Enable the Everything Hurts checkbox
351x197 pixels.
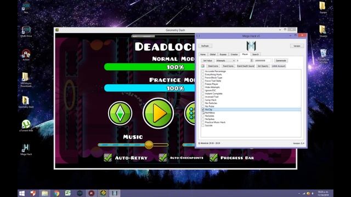pos(203,74)
